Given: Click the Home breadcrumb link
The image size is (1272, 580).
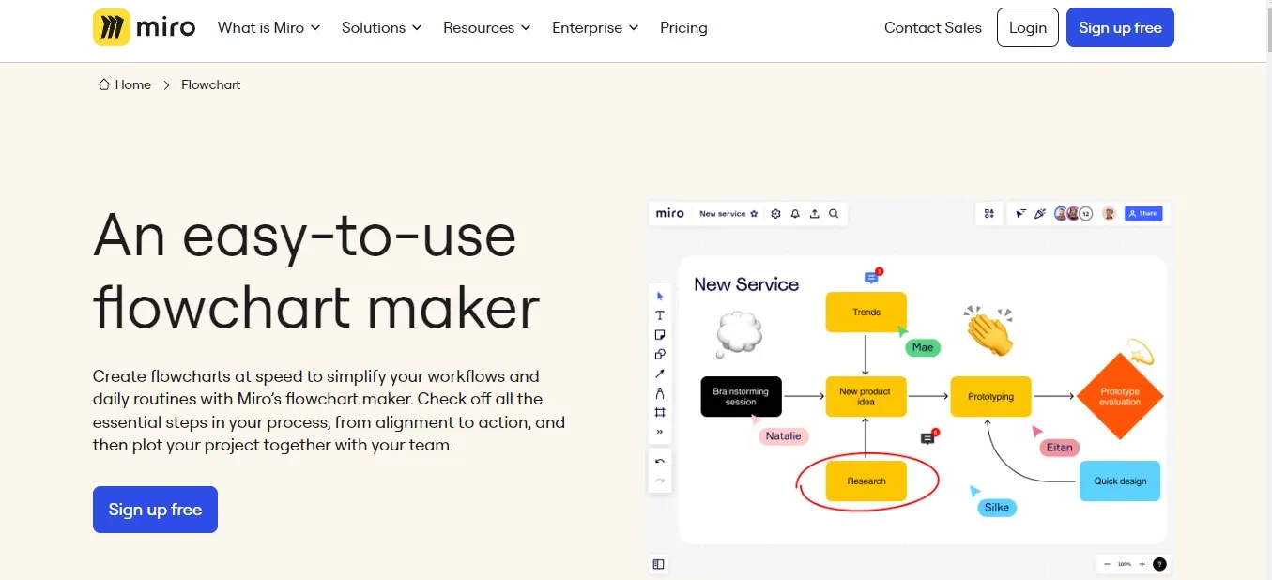Looking at the screenshot, I should point(125,84).
